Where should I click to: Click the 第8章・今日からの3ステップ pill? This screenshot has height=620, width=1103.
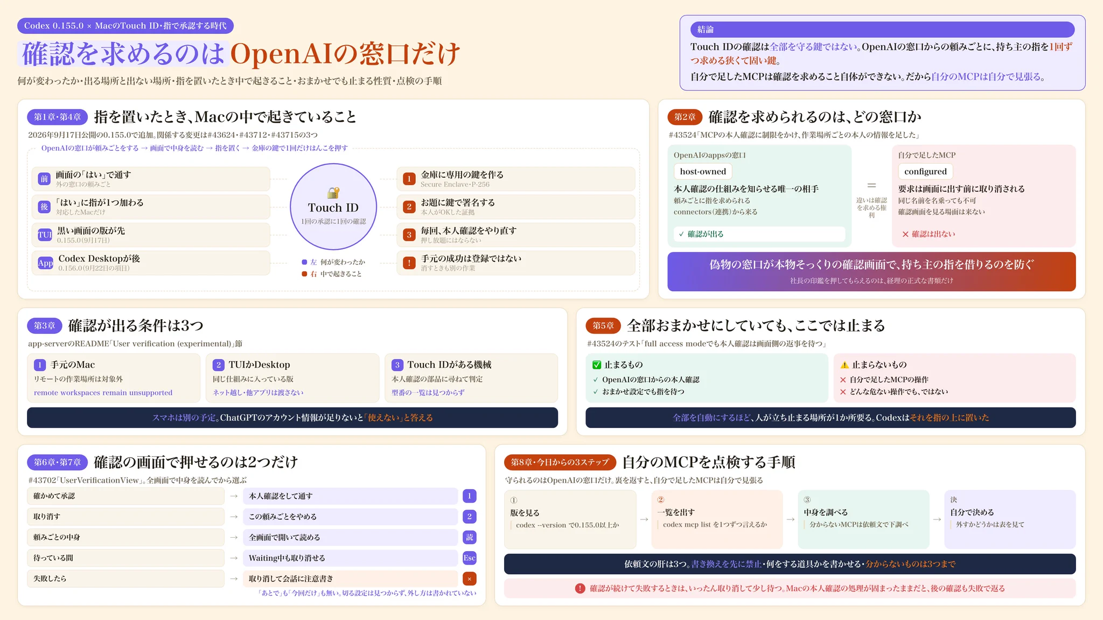tap(560, 462)
